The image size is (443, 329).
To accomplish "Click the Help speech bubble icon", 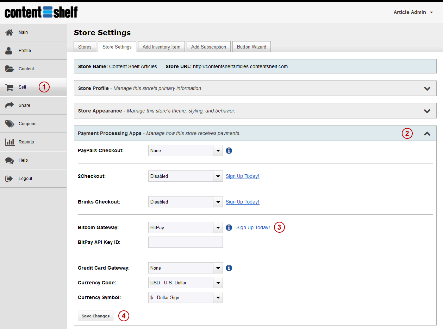I will point(10,160).
